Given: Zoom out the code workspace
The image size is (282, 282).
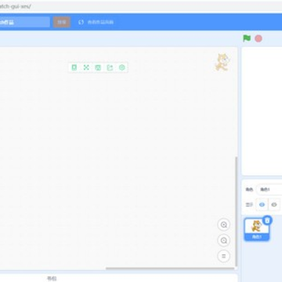Looking at the screenshot, I should (224, 240).
